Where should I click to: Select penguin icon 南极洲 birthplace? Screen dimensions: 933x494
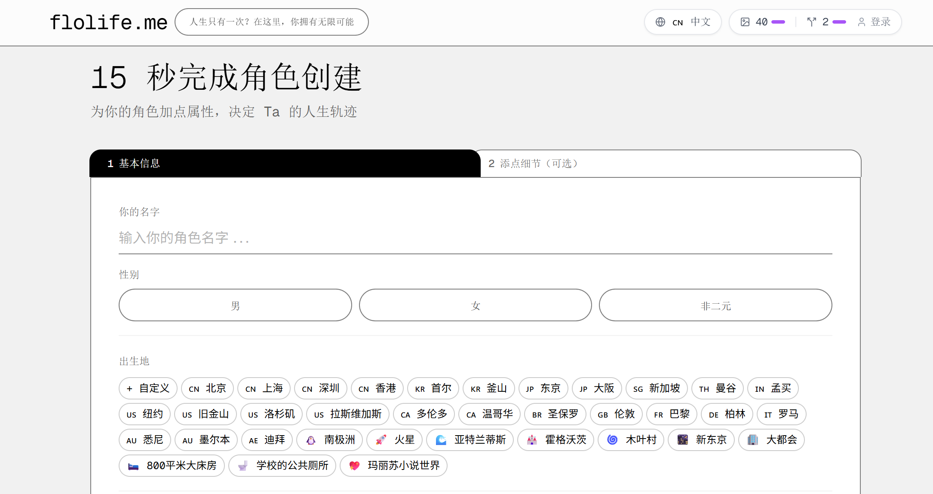coord(330,440)
